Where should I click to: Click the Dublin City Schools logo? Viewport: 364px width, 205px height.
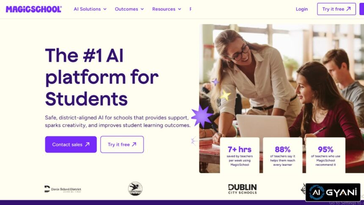[243, 189]
